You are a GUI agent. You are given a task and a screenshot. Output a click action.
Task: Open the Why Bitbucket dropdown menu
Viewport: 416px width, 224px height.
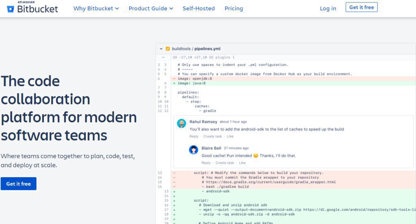[x=96, y=9]
